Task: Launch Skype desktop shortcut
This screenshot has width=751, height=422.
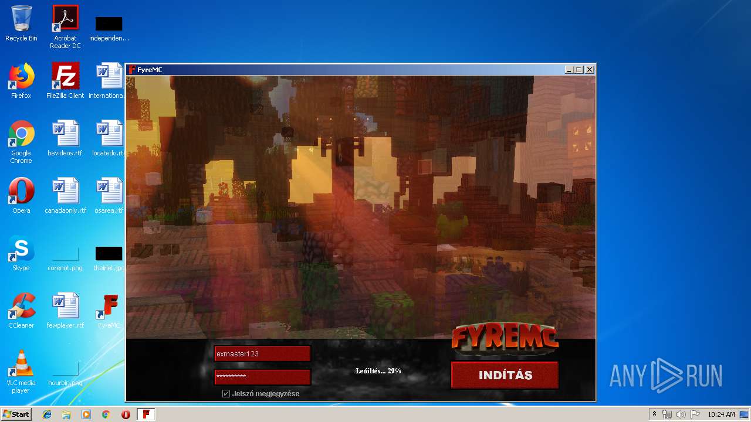Action: (21, 253)
